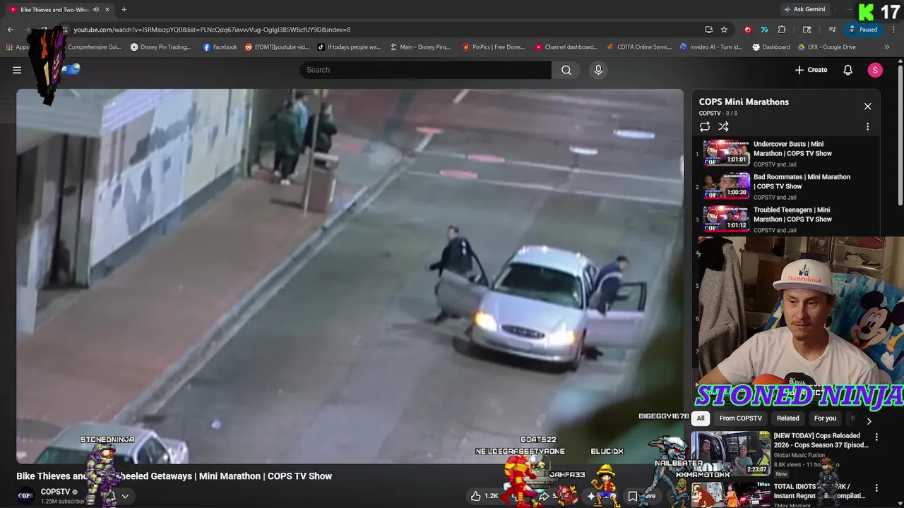904x508 pixels.
Task: Open the Dashboard GitHub bookmark
Action: click(771, 47)
